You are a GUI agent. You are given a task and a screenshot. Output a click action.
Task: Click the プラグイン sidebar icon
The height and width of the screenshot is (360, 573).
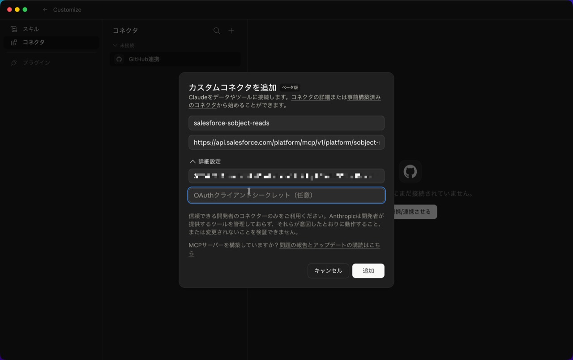(14, 63)
